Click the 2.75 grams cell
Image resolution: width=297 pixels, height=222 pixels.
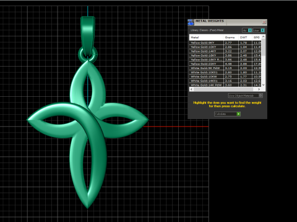[231, 76]
